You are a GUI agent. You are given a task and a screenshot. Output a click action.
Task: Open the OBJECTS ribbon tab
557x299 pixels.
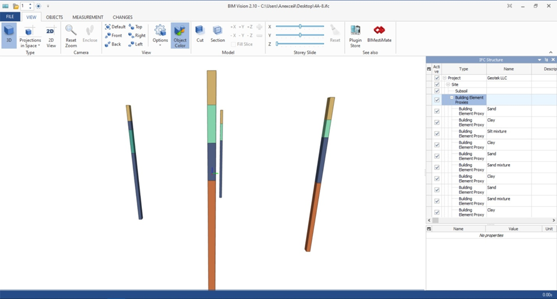tap(54, 17)
